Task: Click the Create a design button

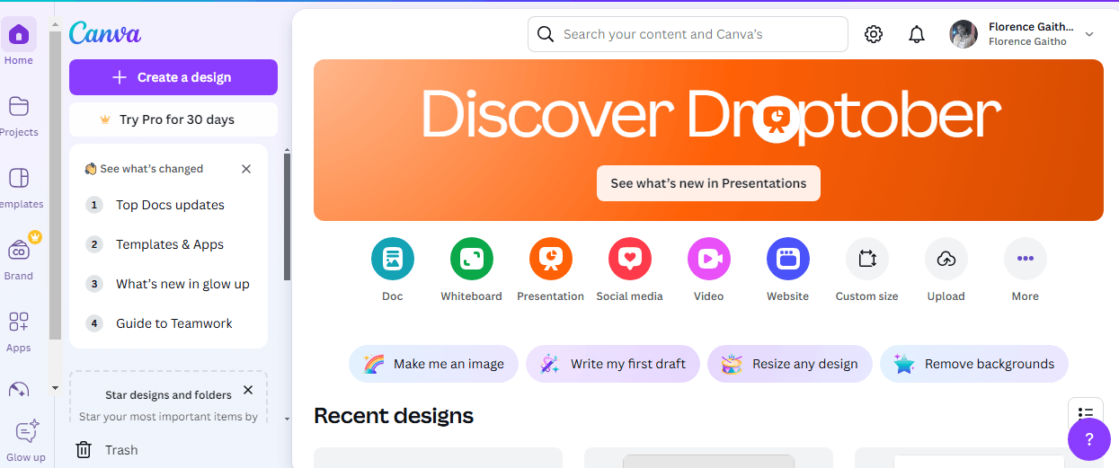Action: 173,77
